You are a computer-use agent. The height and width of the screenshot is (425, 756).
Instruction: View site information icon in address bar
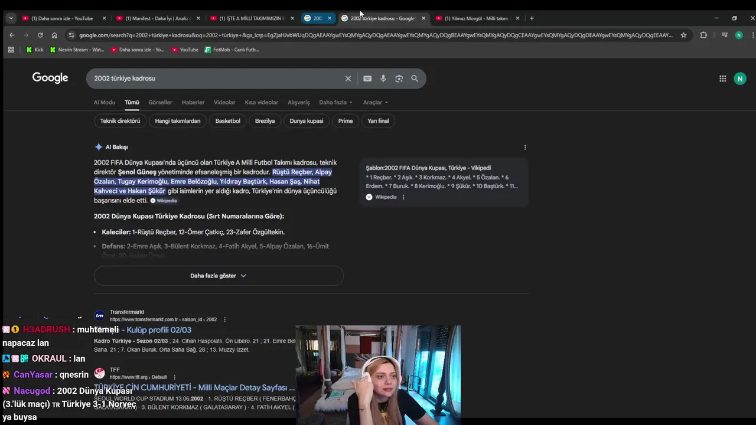click(71, 35)
